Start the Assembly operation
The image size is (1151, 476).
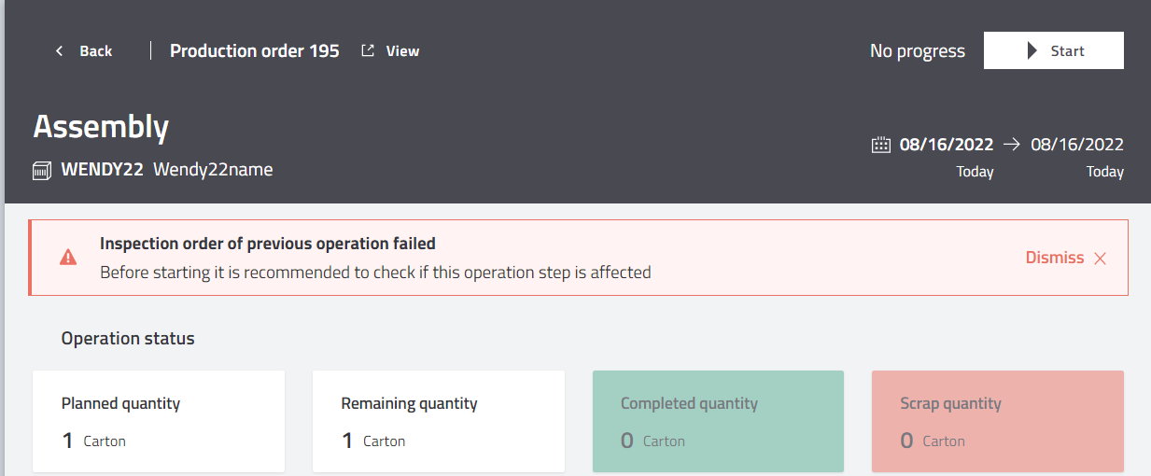click(x=1054, y=50)
